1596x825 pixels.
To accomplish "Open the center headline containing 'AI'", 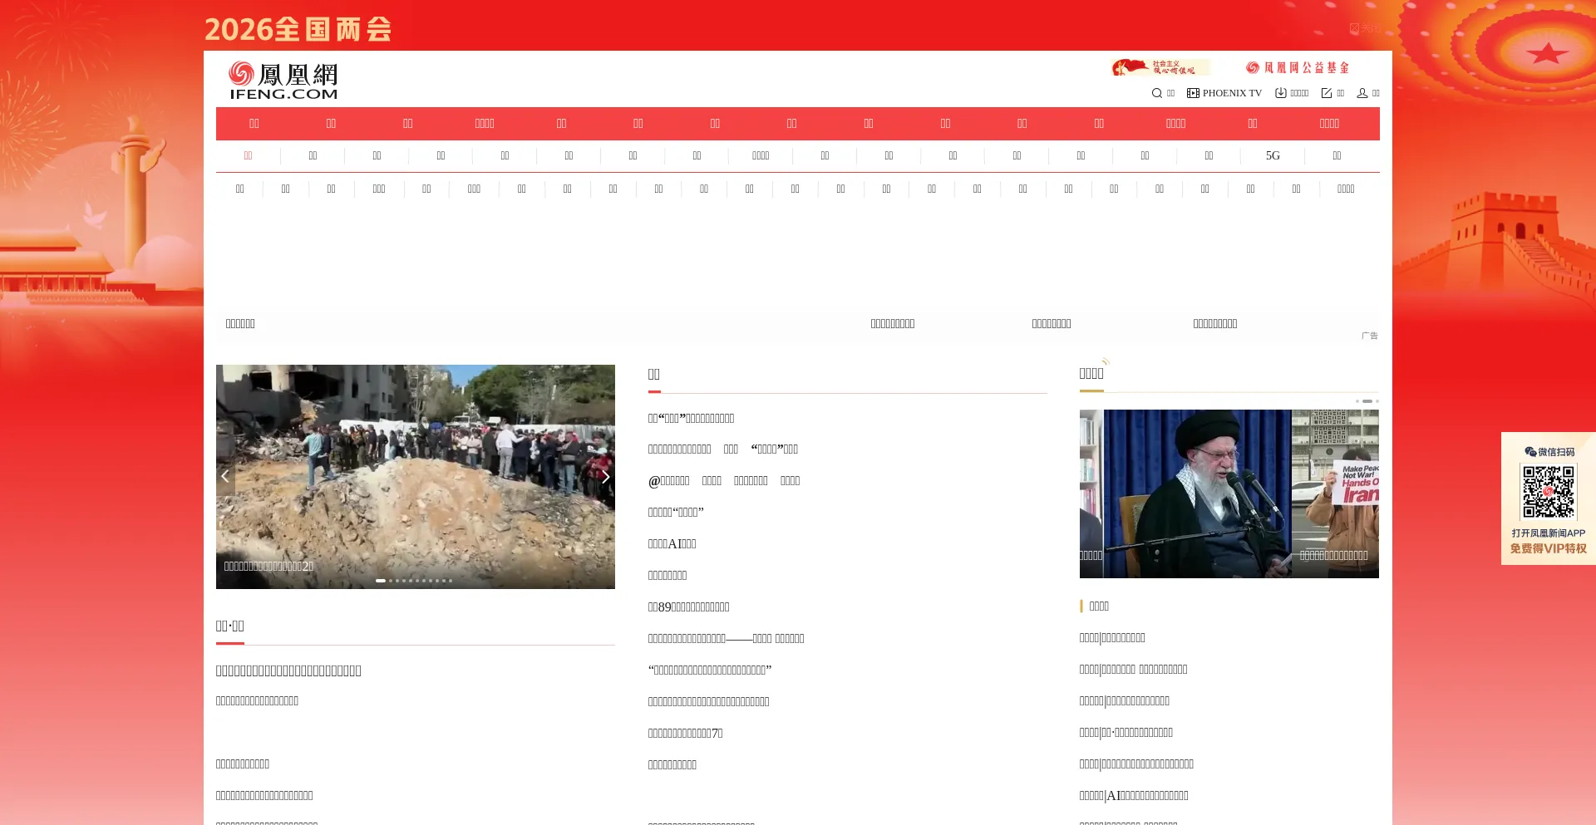I will click(x=672, y=544).
